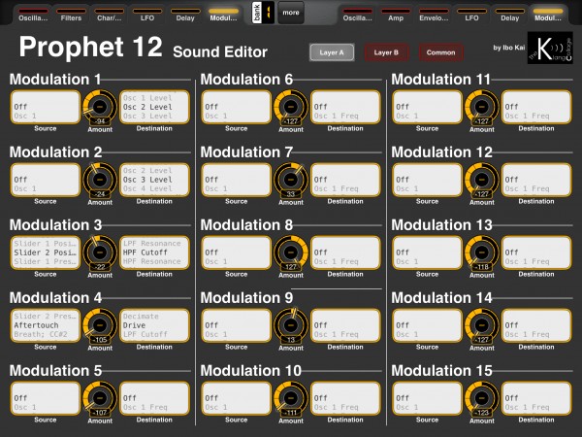This screenshot has width=582, height=437.
Task: Open Modulation 4 Destination picker showing Drive
Action: click(154, 325)
